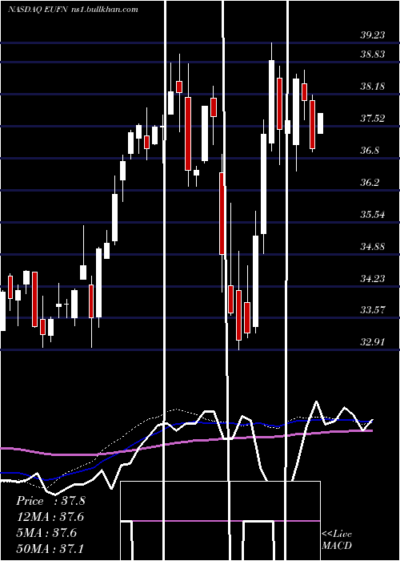The image size is (400, 561).
Task: Click the 37.52 price axis label
Action: pos(373,118)
